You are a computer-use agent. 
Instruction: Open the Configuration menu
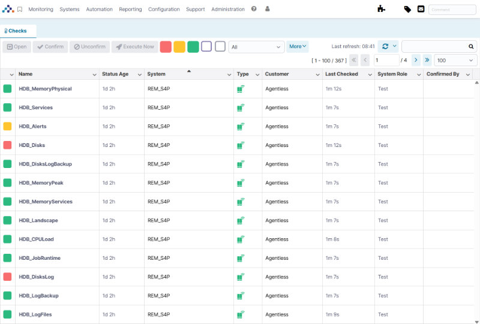(164, 9)
